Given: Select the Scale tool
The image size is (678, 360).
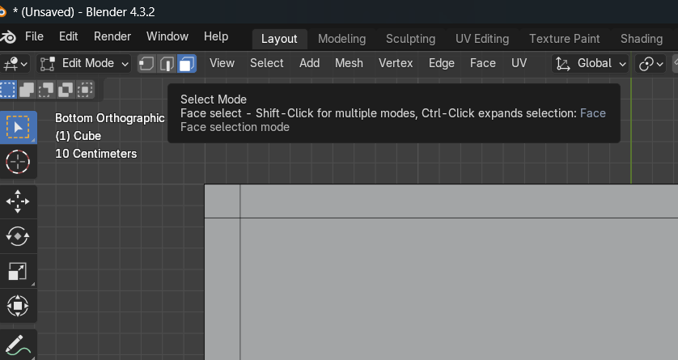Looking at the screenshot, I should (x=17, y=271).
